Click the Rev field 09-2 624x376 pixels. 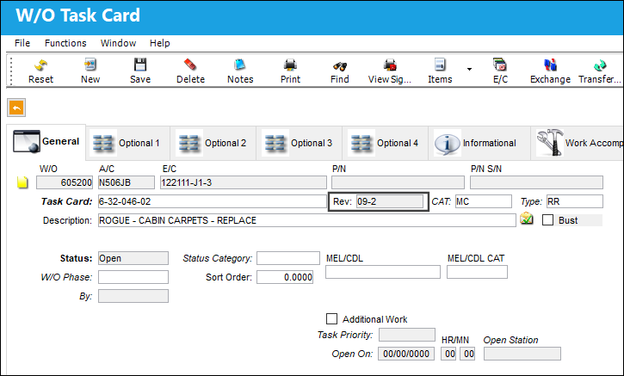click(x=390, y=201)
